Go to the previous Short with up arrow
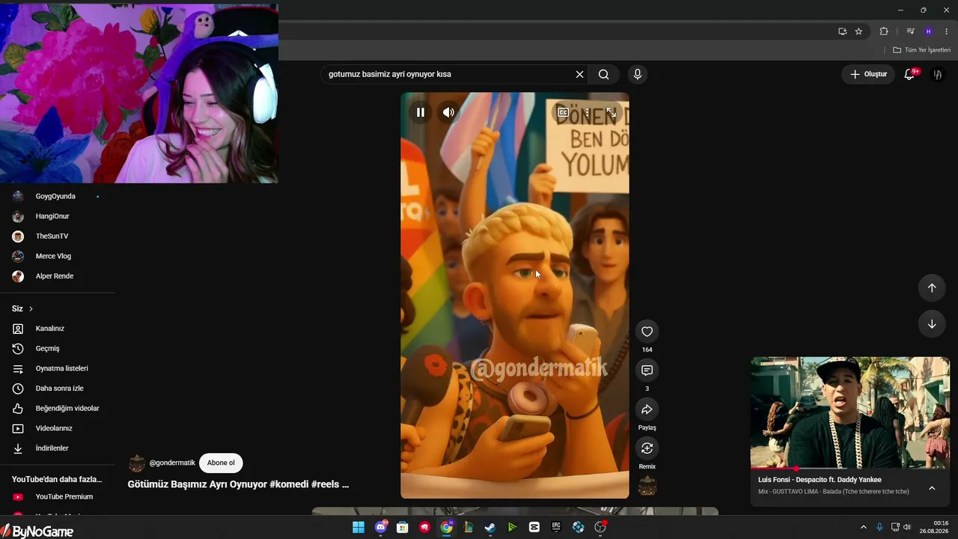The image size is (958, 539). click(932, 288)
